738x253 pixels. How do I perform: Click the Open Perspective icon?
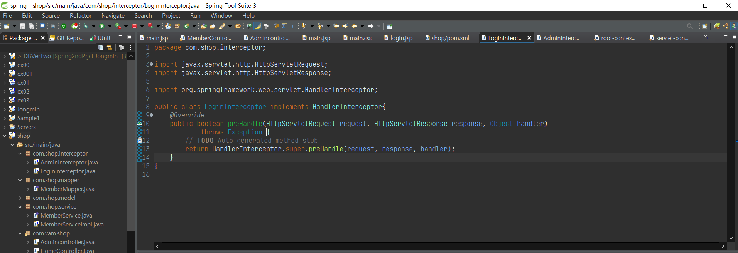704,26
